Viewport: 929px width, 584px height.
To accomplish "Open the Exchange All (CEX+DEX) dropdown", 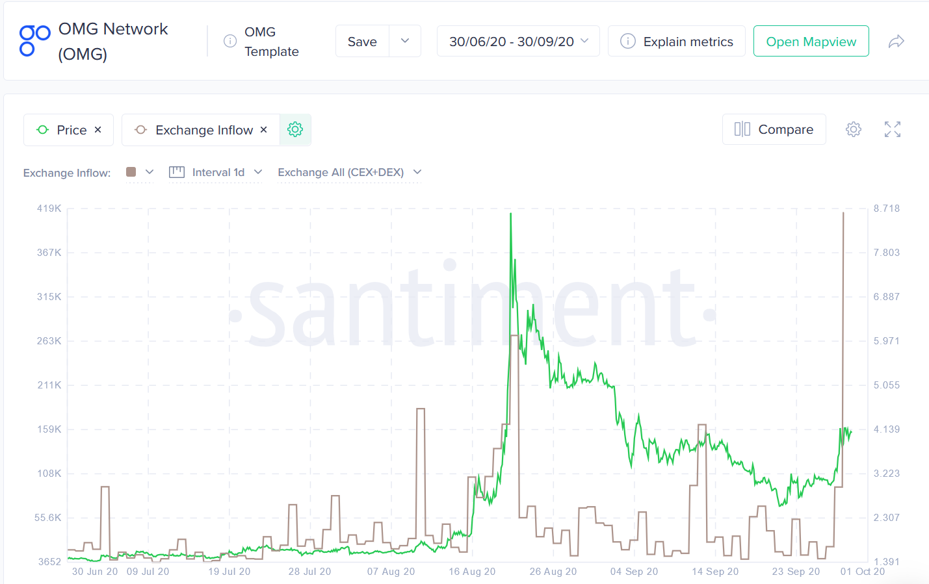I will [x=350, y=172].
